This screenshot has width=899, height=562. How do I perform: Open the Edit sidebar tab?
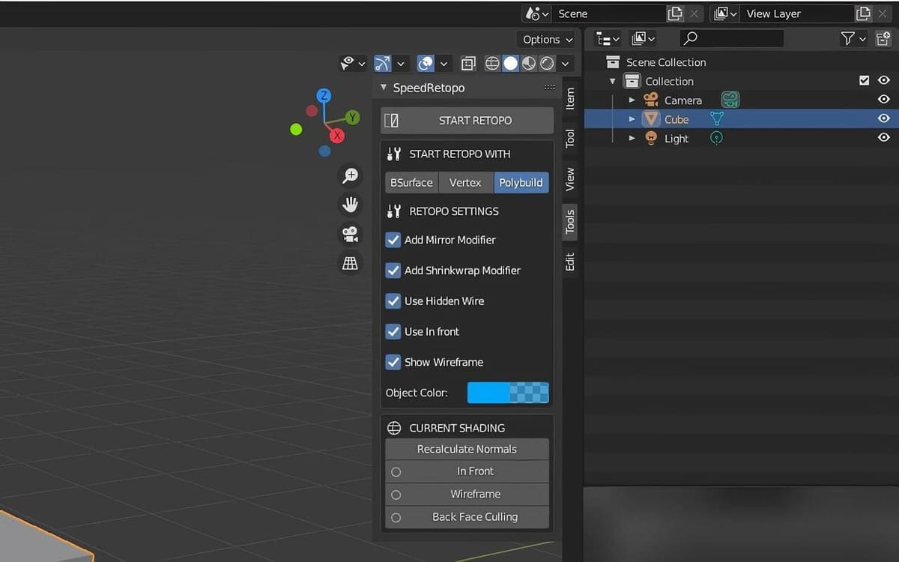click(570, 262)
